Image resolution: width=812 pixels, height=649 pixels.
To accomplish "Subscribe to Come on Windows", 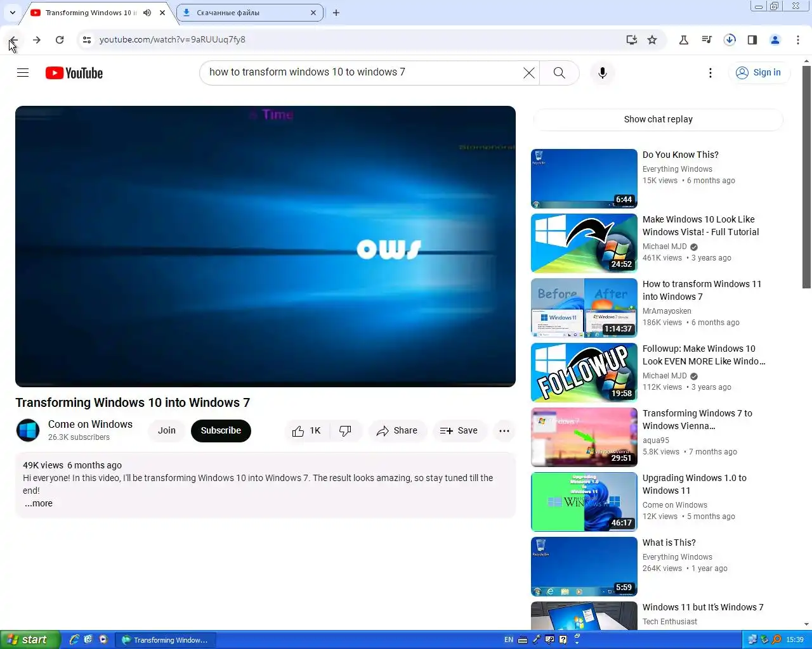I will [x=221, y=431].
